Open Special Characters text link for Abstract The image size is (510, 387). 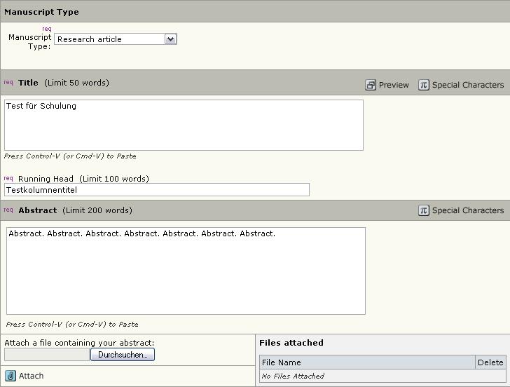coord(467,210)
